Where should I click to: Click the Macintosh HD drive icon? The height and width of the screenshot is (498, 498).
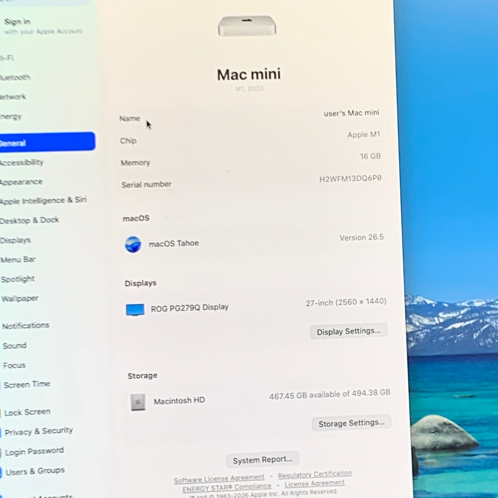click(x=138, y=402)
